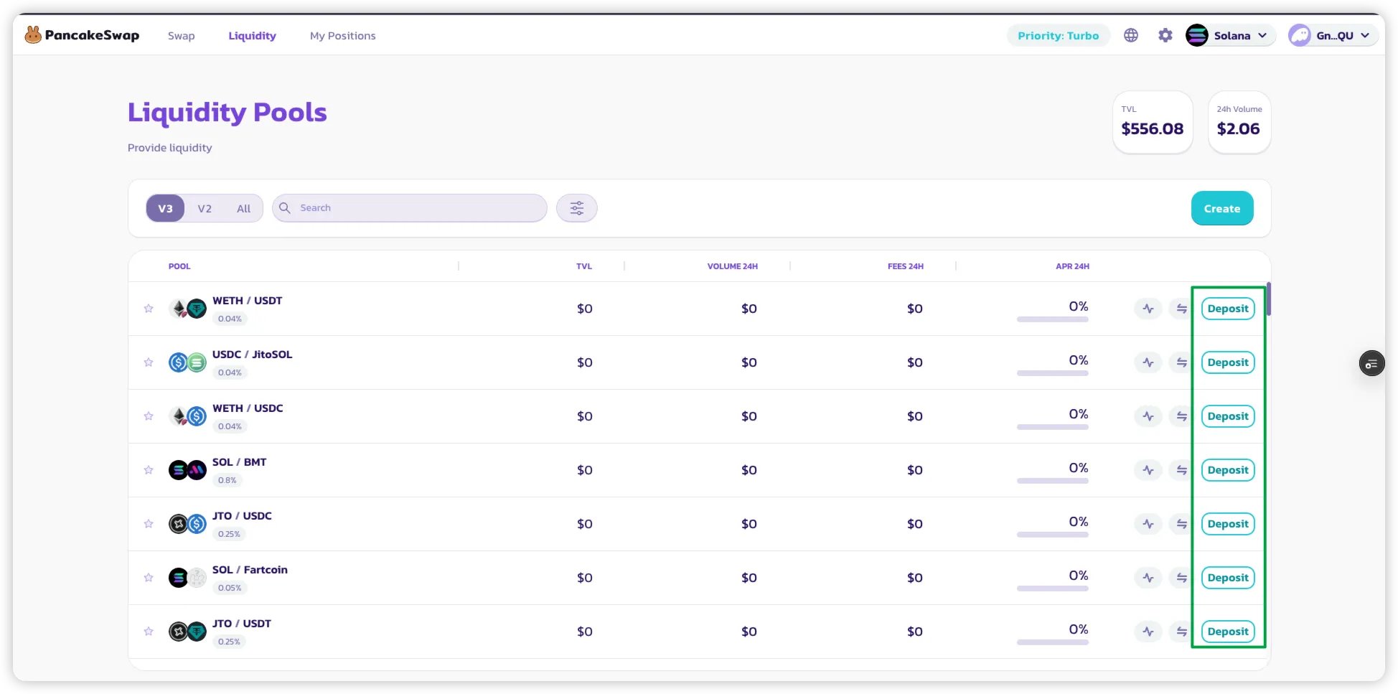The width and height of the screenshot is (1398, 694).
Task: Deposit into the WETH / USDC pool
Action: pyautogui.click(x=1227, y=416)
